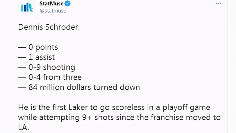Image resolution: width=236 pixels, height=133 pixels.
Task: Click the word "Laker" in the tweet
Action: click(78, 107)
